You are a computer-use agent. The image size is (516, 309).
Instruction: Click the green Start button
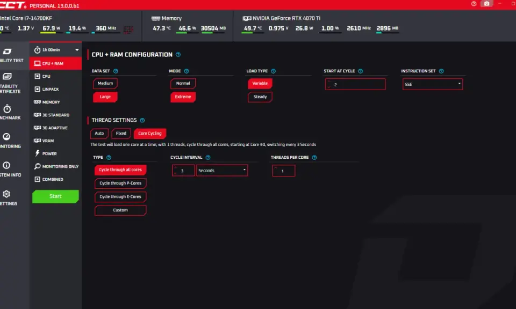[x=55, y=196]
